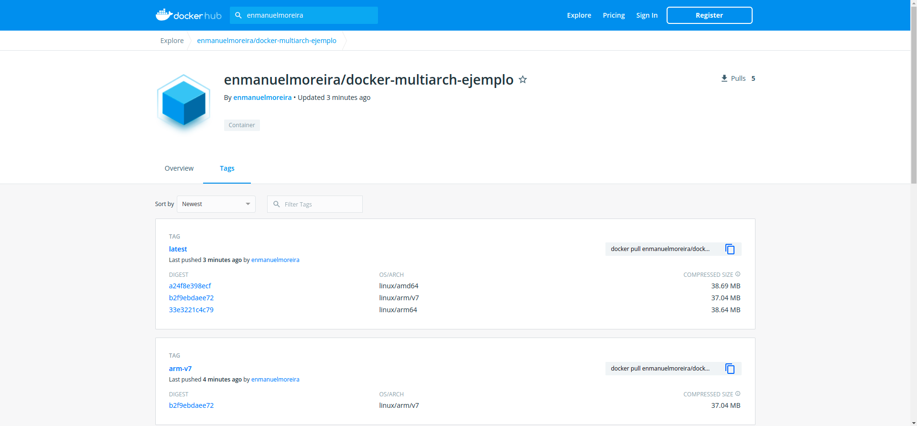Open Pricing in the top navigation

[x=614, y=15]
